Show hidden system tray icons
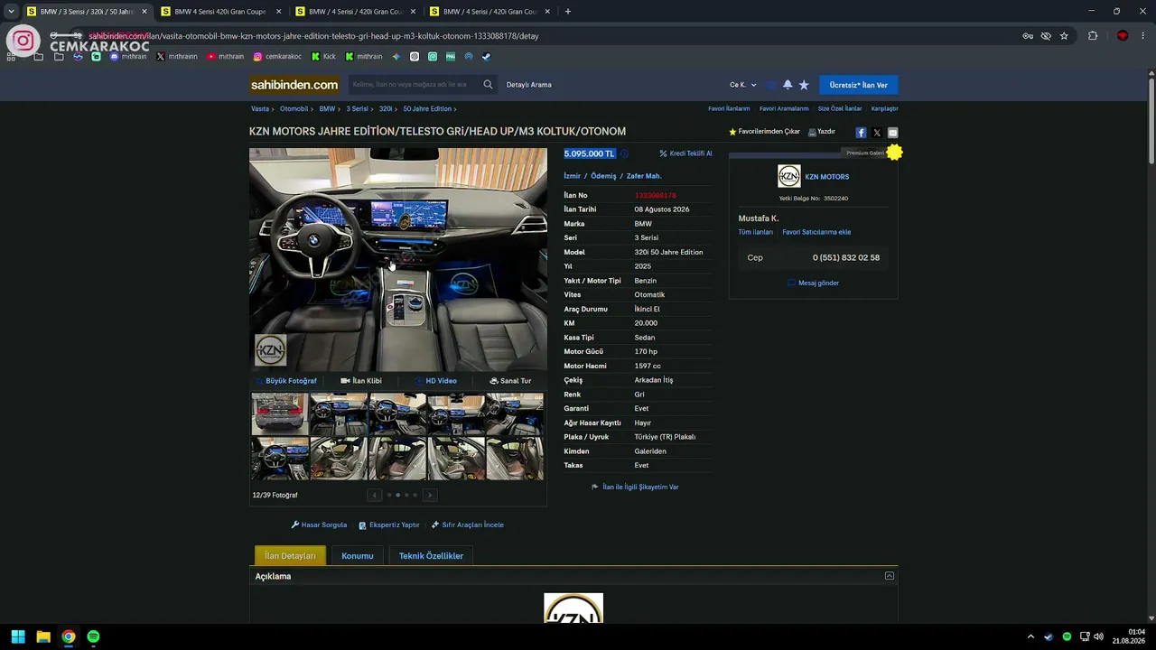The height and width of the screenshot is (650, 1156). coord(1030,636)
